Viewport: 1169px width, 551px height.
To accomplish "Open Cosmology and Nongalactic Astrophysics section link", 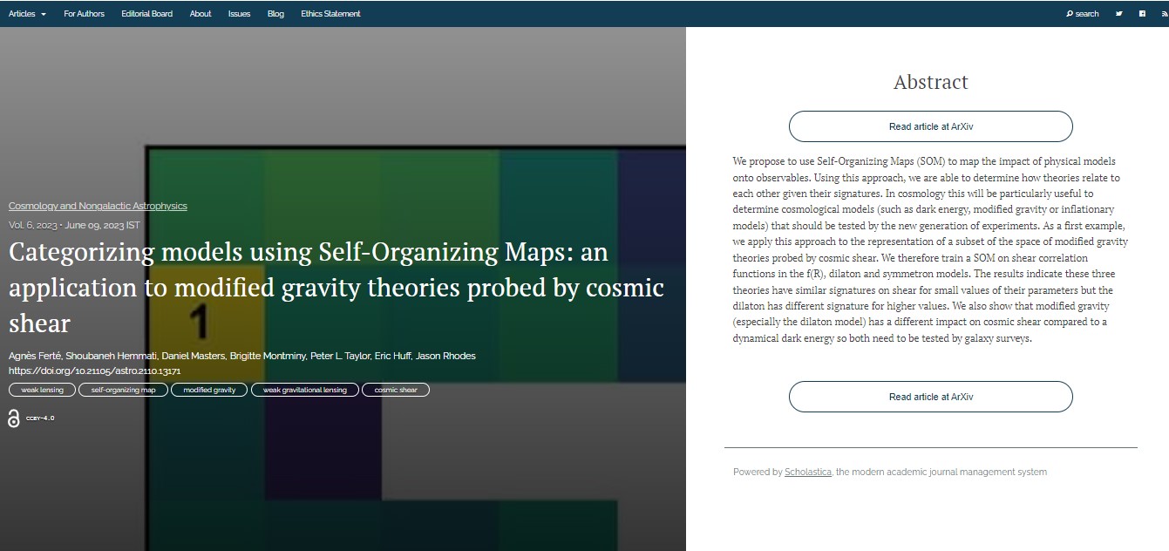I will coord(98,206).
